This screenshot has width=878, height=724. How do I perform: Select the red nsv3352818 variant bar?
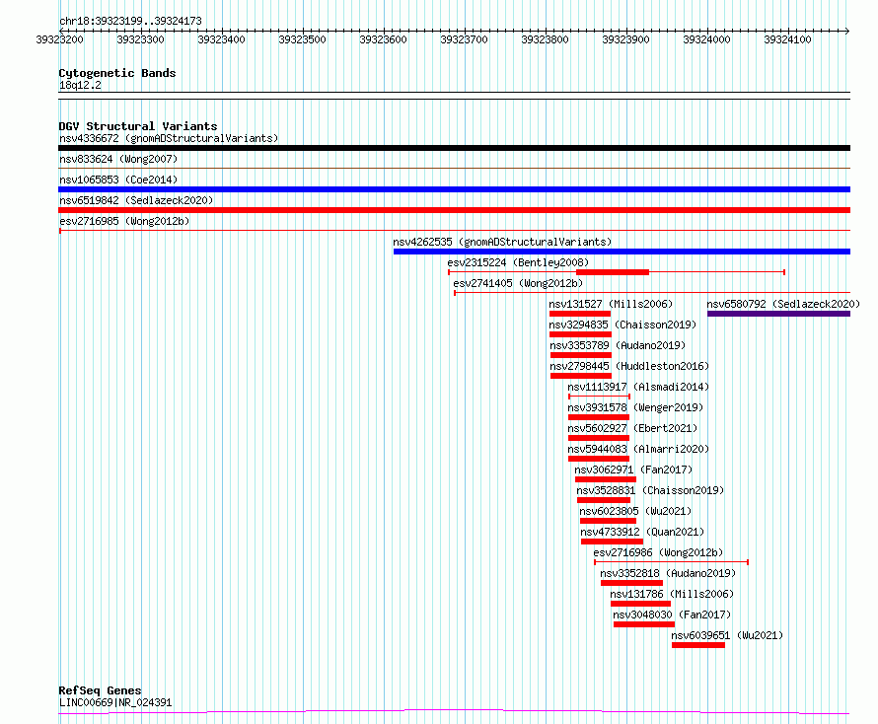tap(631, 583)
